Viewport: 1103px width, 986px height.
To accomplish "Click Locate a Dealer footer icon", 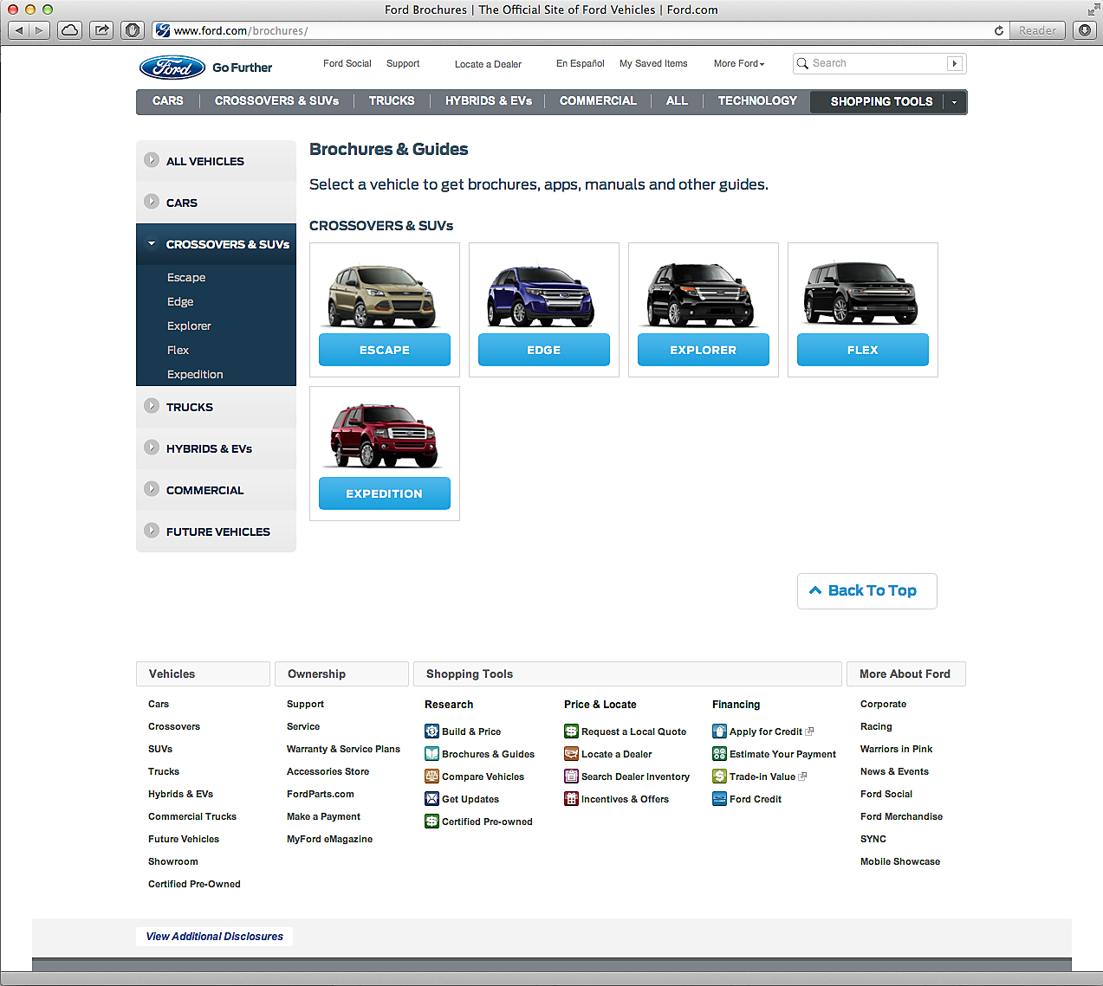I will (x=571, y=754).
